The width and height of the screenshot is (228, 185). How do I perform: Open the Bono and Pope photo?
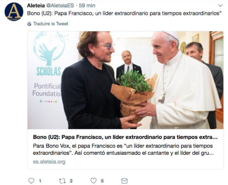[125, 80]
